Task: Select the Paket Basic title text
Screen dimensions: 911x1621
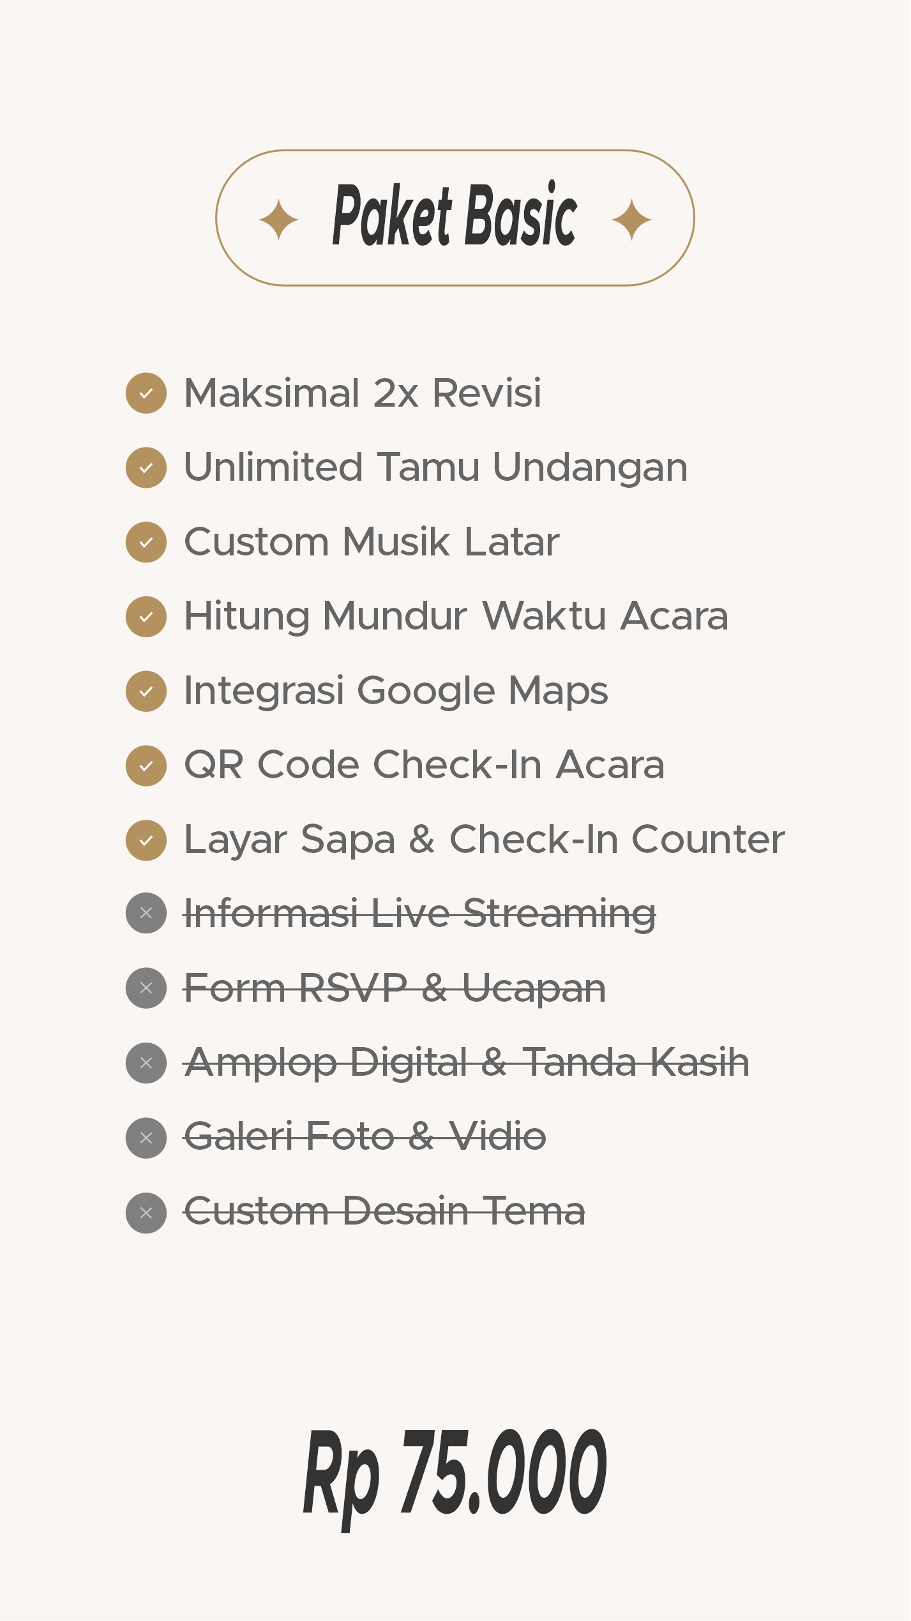Action: click(455, 215)
